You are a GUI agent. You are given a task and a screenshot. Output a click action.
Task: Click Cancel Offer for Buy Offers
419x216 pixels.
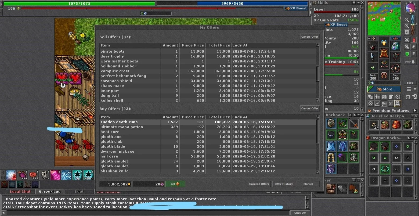click(310, 109)
